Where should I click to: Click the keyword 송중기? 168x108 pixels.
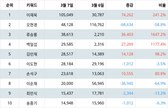point(32,103)
